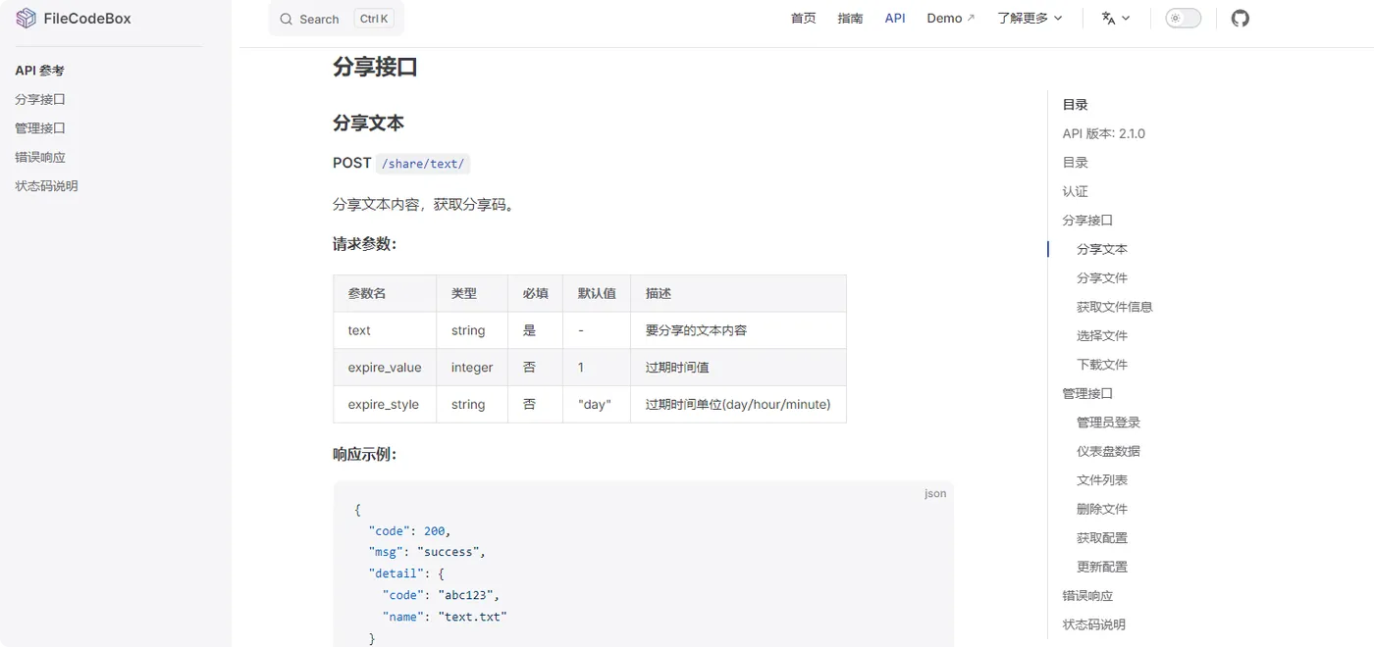Click the search magnifier icon
Image resolution: width=1374 pixels, height=647 pixels.
coord(287,19)
